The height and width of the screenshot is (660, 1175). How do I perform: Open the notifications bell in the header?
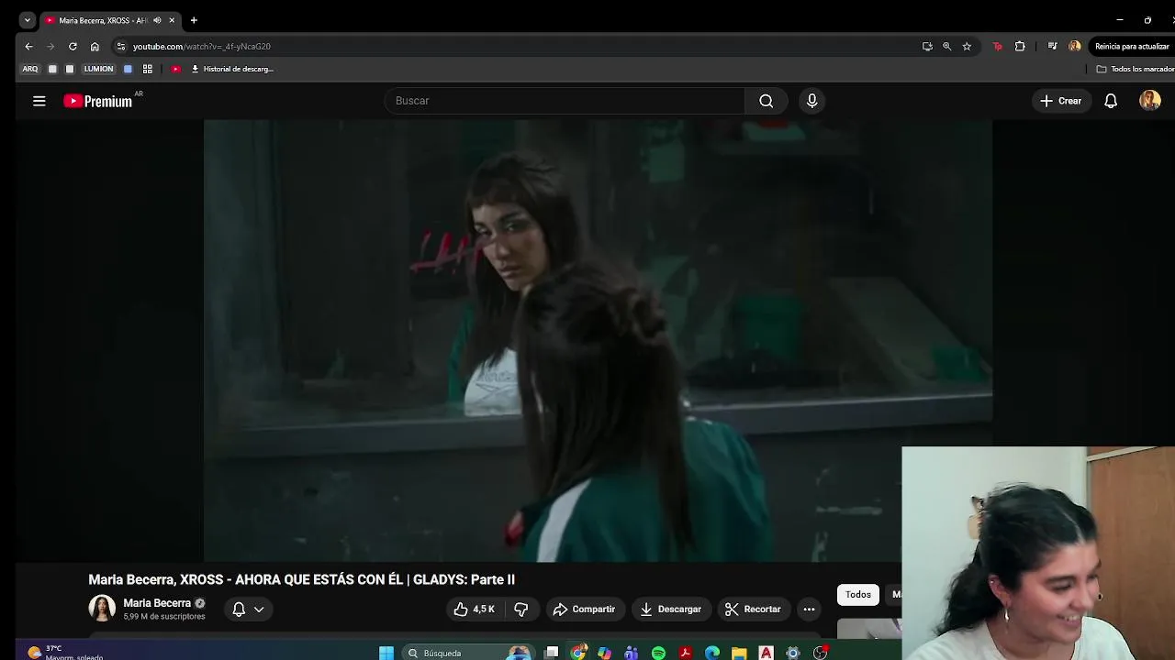click(1111, 101)
